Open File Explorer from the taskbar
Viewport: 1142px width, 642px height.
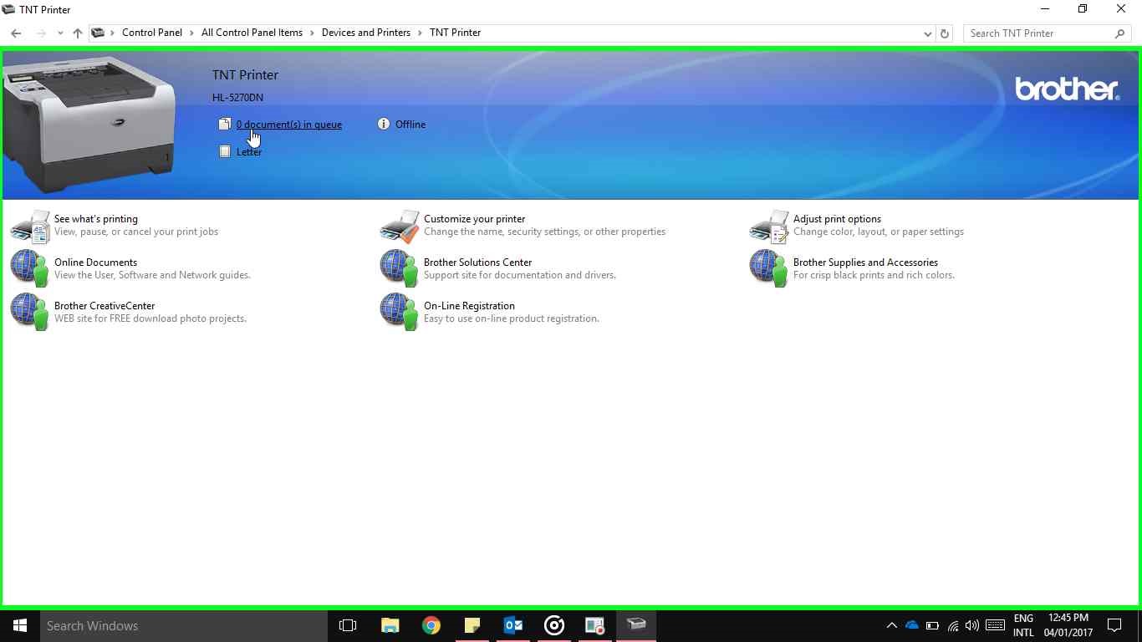coord(390,625)
